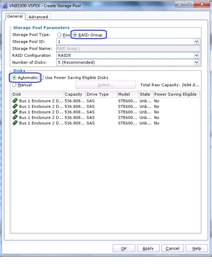Image resolution: width=212 pixels, height=268 pixels.
Task: Open the Storage Pool ID dropdown
Action: click(196, 41)
